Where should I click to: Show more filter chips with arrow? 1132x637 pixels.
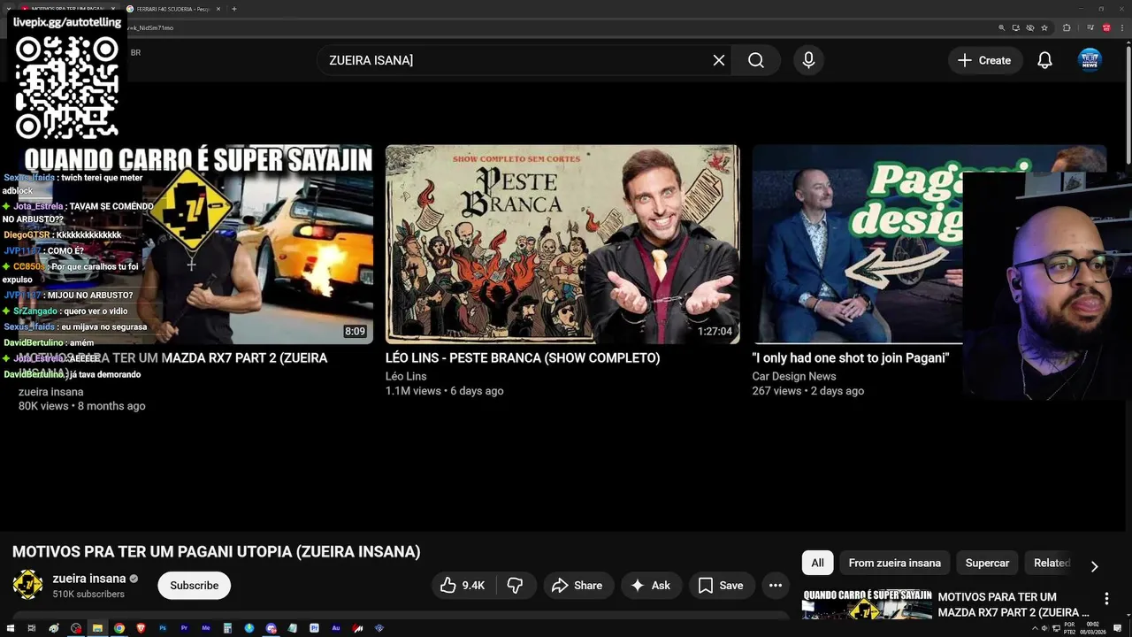point(1094,566)
